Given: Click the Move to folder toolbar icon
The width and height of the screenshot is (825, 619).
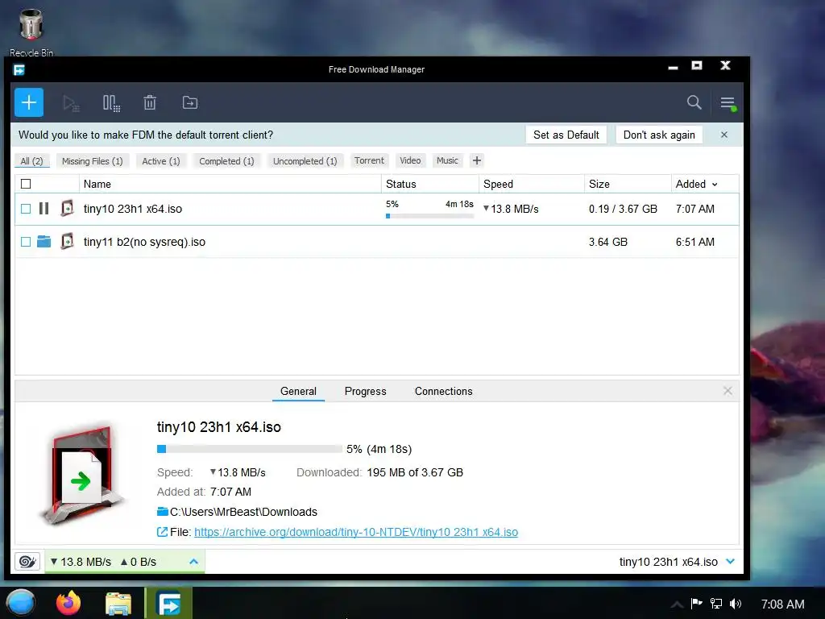Looking at the screenshot, I should click(x=190, y=102).
